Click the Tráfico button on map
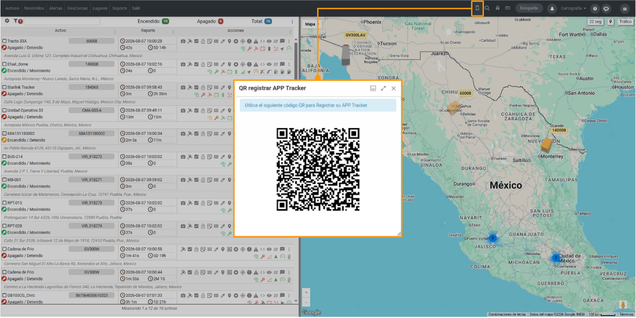 pos(625,22)
